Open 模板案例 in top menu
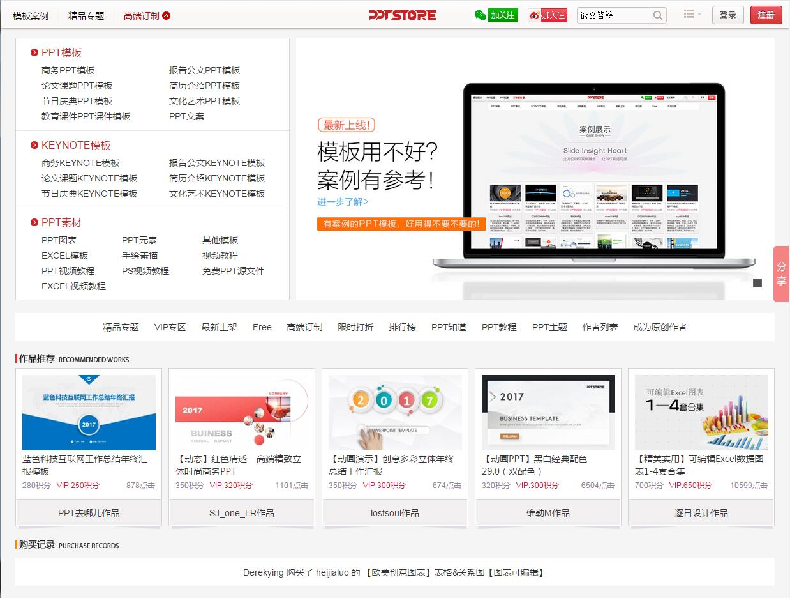Screen dimensions: 790x598 (x=31, y=16)
